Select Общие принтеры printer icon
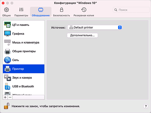 8,51
